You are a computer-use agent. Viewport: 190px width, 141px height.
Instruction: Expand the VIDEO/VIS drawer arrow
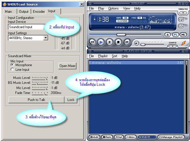click(x=183, y=13)
